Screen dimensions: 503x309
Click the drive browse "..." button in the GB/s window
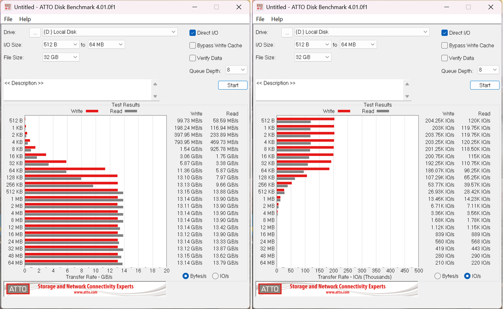pyautogui.click(x=35, y=32)
